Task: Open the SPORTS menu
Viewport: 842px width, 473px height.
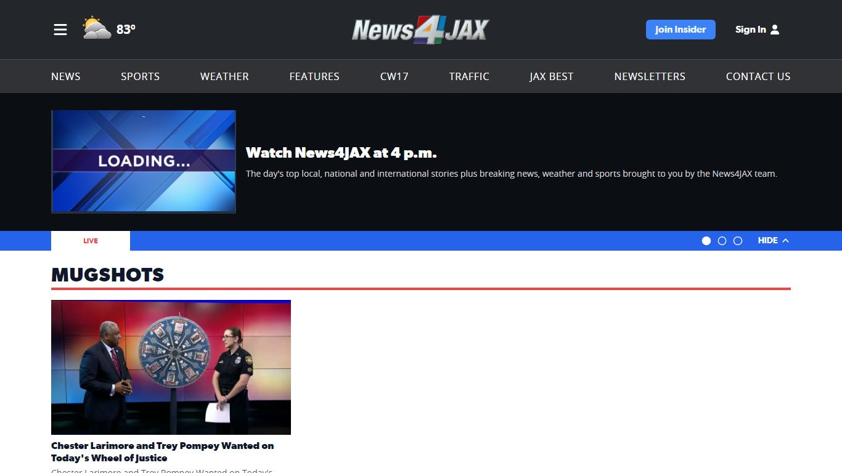Action: pyautogui.click(x=140, y=76)
